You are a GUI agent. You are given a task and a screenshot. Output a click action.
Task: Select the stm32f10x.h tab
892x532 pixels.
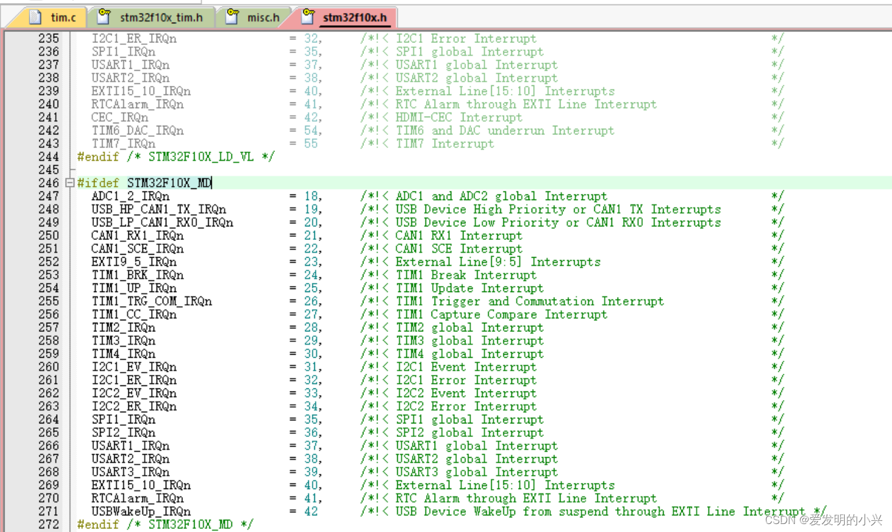pyautogui.click(x=346, y=17)
